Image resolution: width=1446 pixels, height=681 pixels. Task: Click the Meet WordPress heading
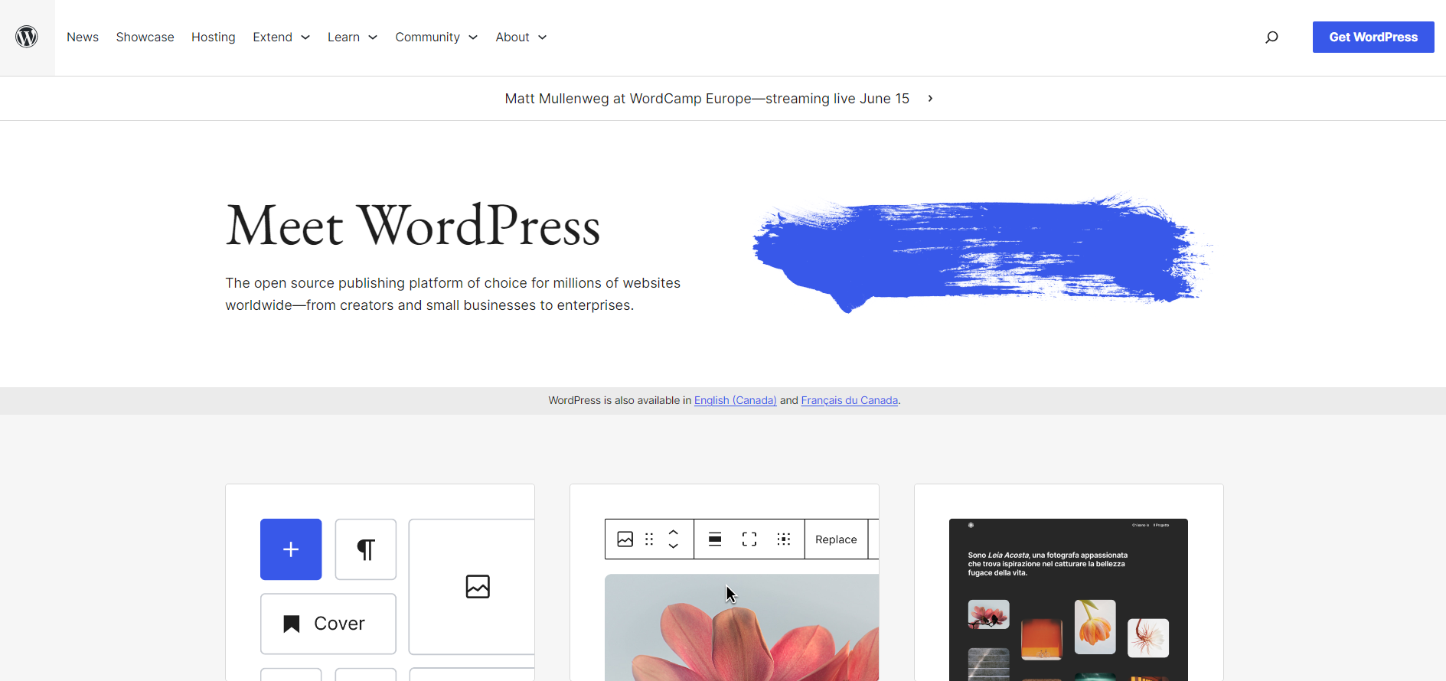pos(413,226)
